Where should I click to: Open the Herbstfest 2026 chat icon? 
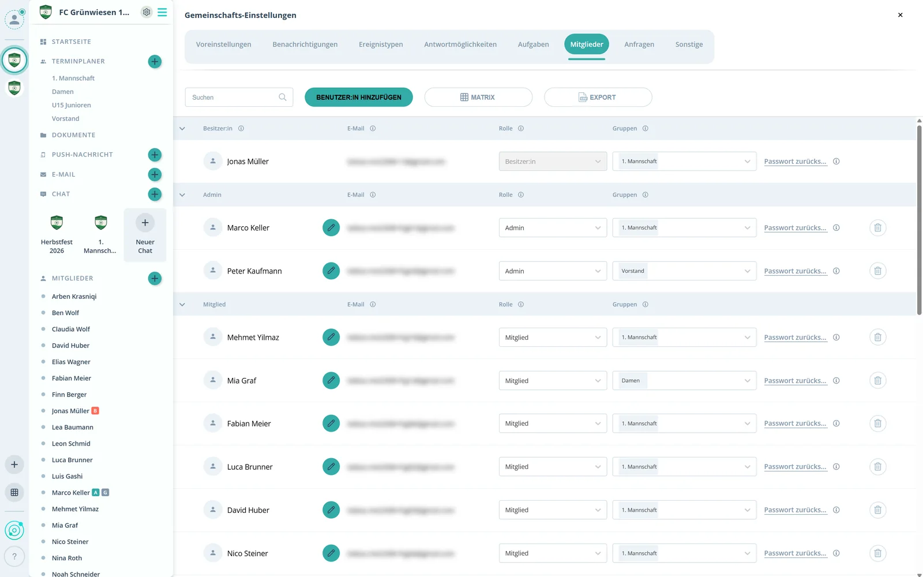point(57,223)
